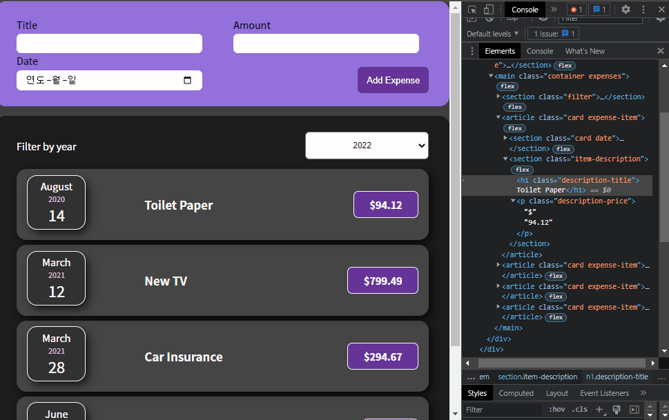
Task: Click h1.description-title breadcrumb
Action: [617, 377]
